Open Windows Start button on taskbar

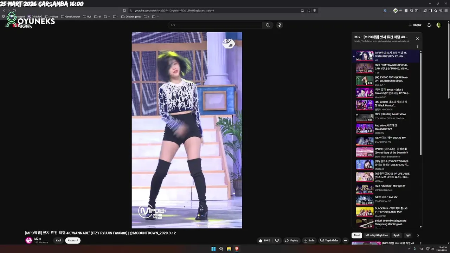213,249
